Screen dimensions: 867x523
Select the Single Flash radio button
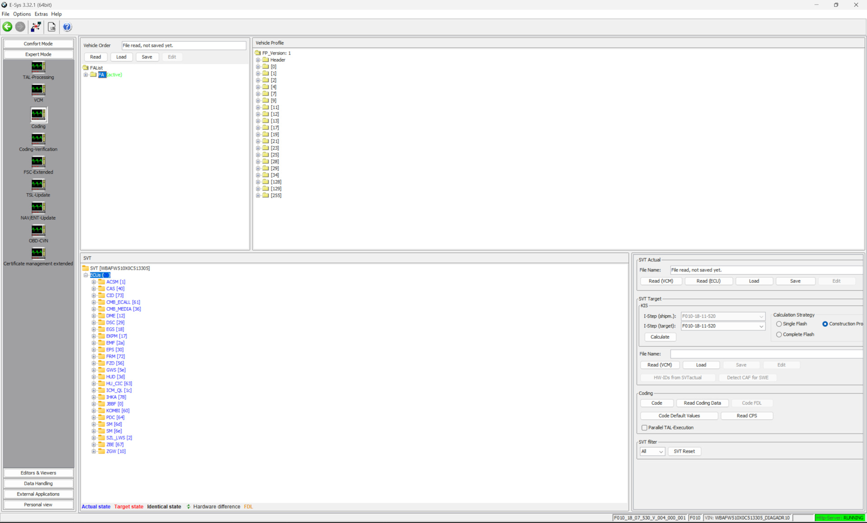(779, 324)
